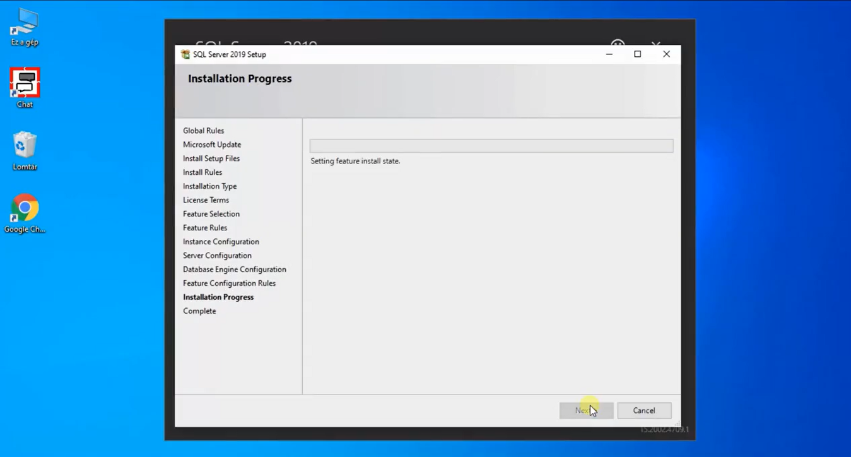Cancel the SQL Server installation
851x457 pixels.
point(644,410)
